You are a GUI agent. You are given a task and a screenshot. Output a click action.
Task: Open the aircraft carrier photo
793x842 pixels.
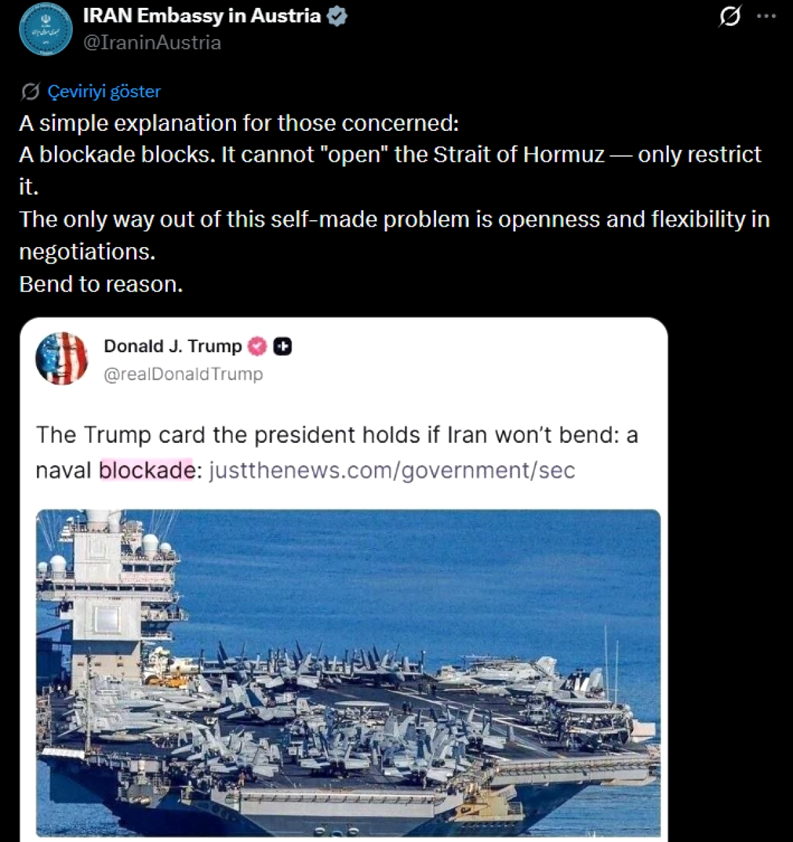[x=348, y=672]
